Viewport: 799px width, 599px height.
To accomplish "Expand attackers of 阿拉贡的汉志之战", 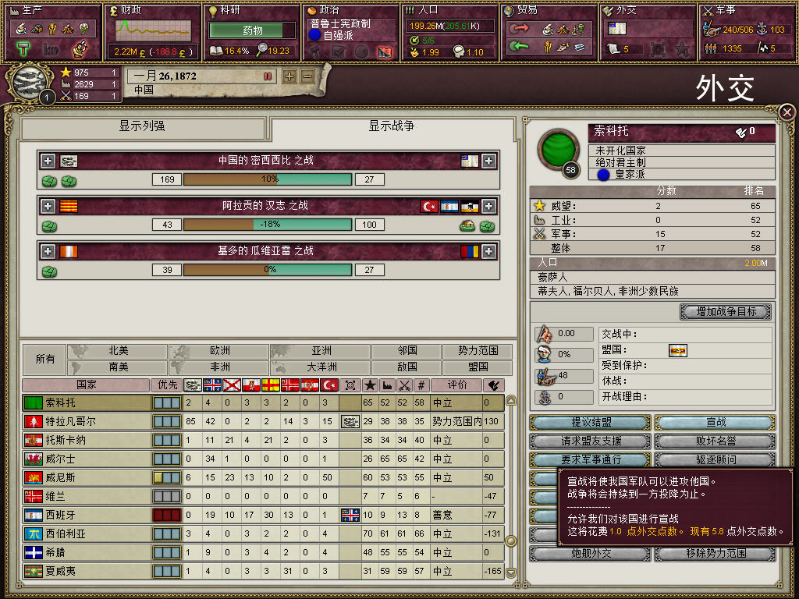I will click(x=48, y=206).
